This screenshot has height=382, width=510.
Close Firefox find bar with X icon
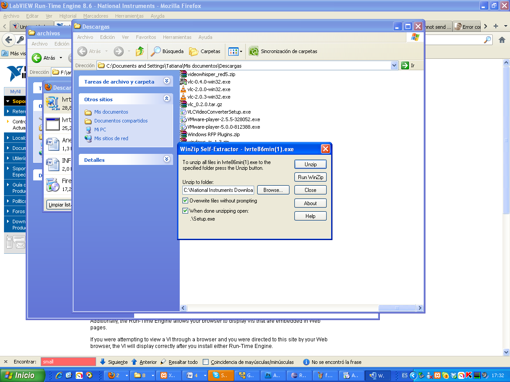(5, 362)
